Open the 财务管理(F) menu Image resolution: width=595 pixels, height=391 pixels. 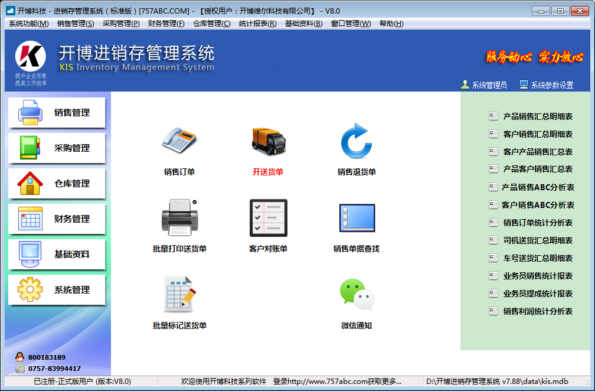tap(166, 24)
